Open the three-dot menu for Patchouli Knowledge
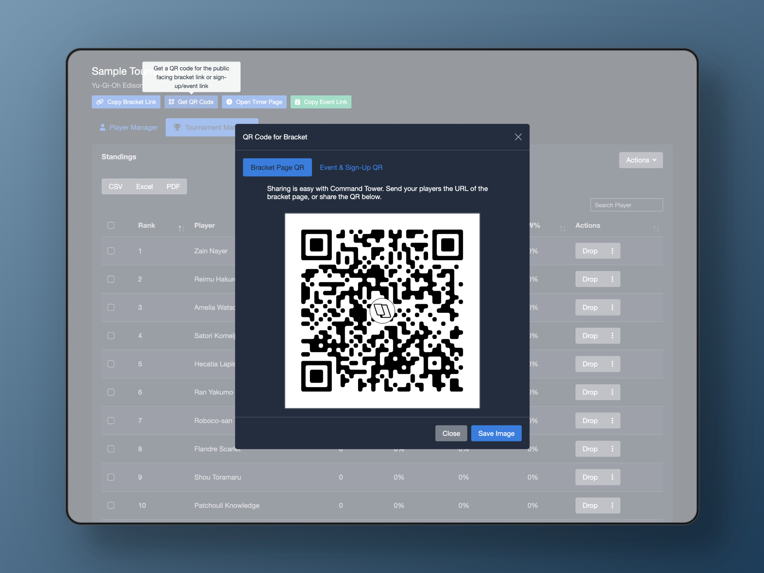The height and width of the screenshot is (573, 764). click(x=612, y=505)
